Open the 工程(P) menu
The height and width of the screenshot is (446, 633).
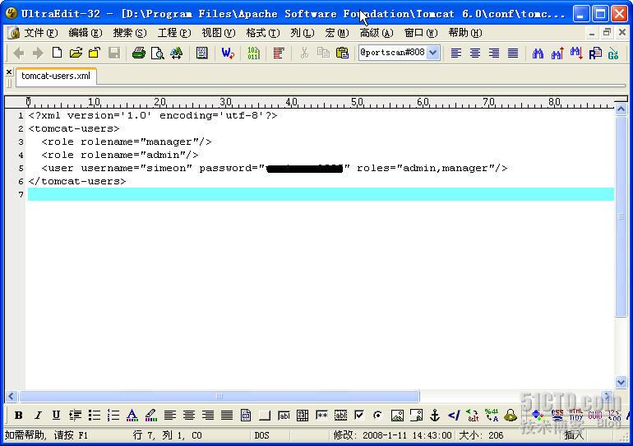(x=174, y=33)
